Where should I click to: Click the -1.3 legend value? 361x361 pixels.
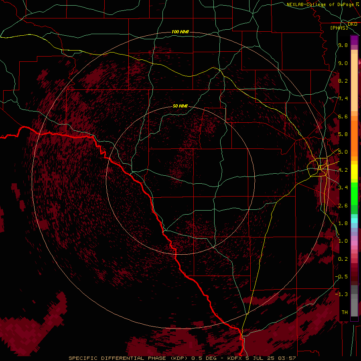coord(341,294)
